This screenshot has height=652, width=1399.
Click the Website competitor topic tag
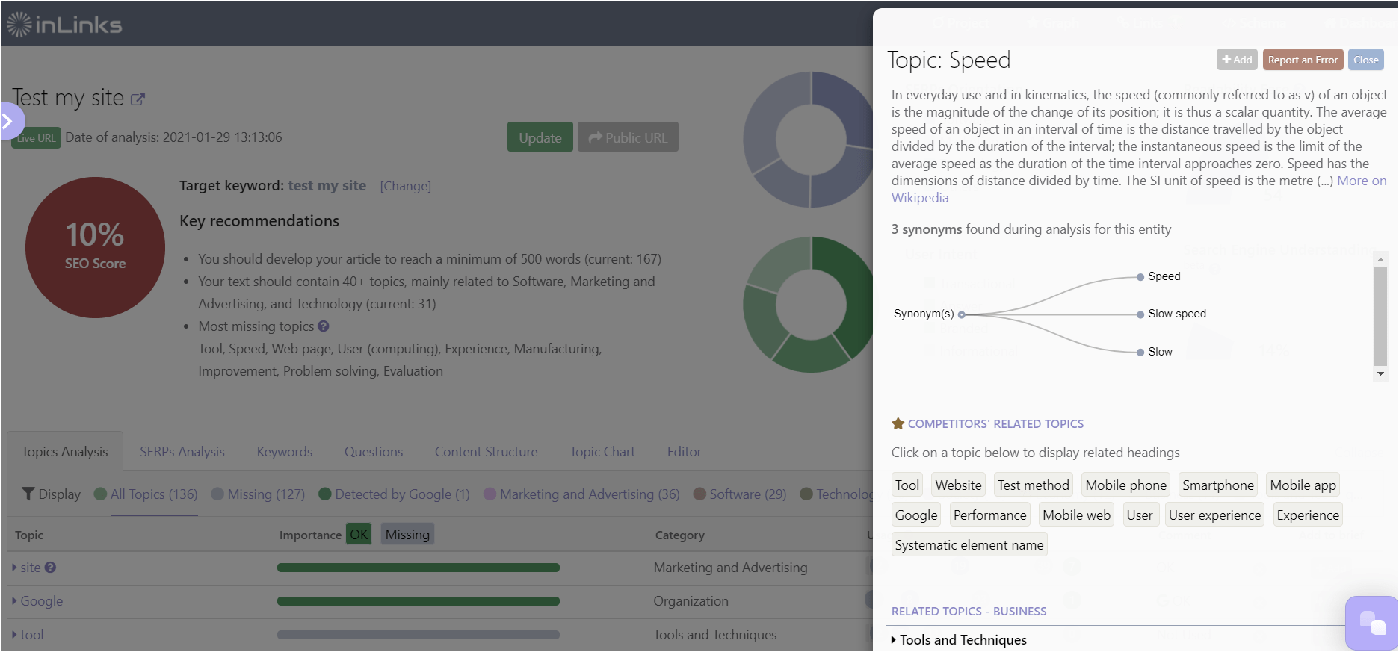pos(958,485)
